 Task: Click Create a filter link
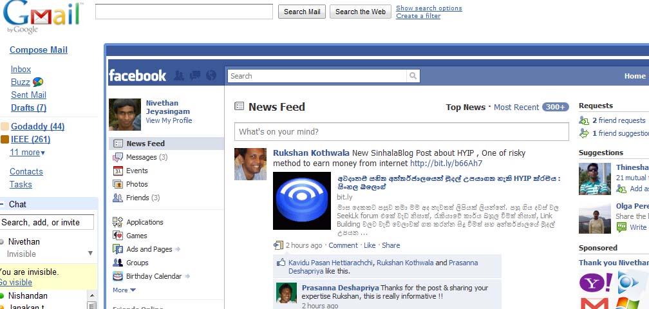[418, 15]
